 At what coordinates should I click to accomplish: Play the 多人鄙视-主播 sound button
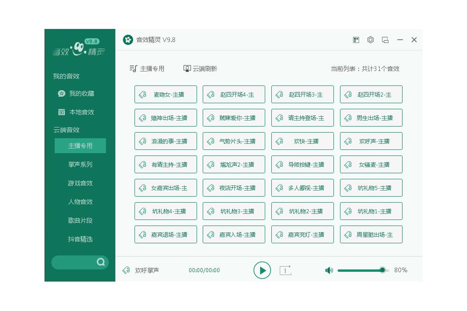tap(302, 188)
